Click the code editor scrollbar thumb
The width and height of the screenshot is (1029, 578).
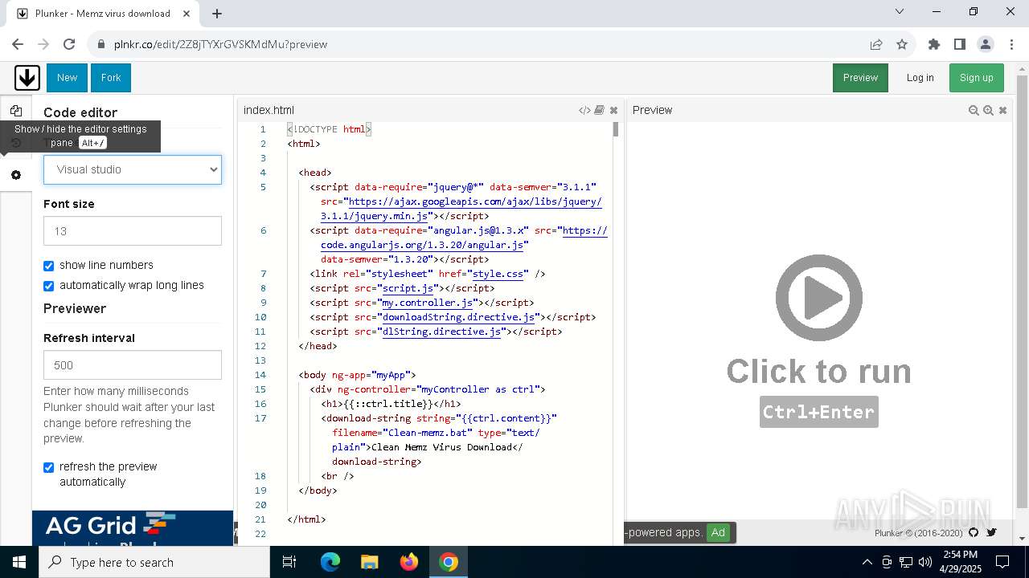tap(616, 129)
